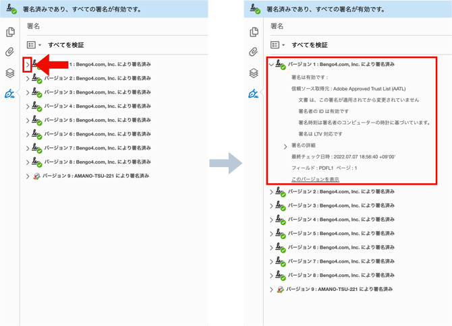Expand バージョン 2 chevron in left panel
This screenshot has height=326, width=452.
28,79
